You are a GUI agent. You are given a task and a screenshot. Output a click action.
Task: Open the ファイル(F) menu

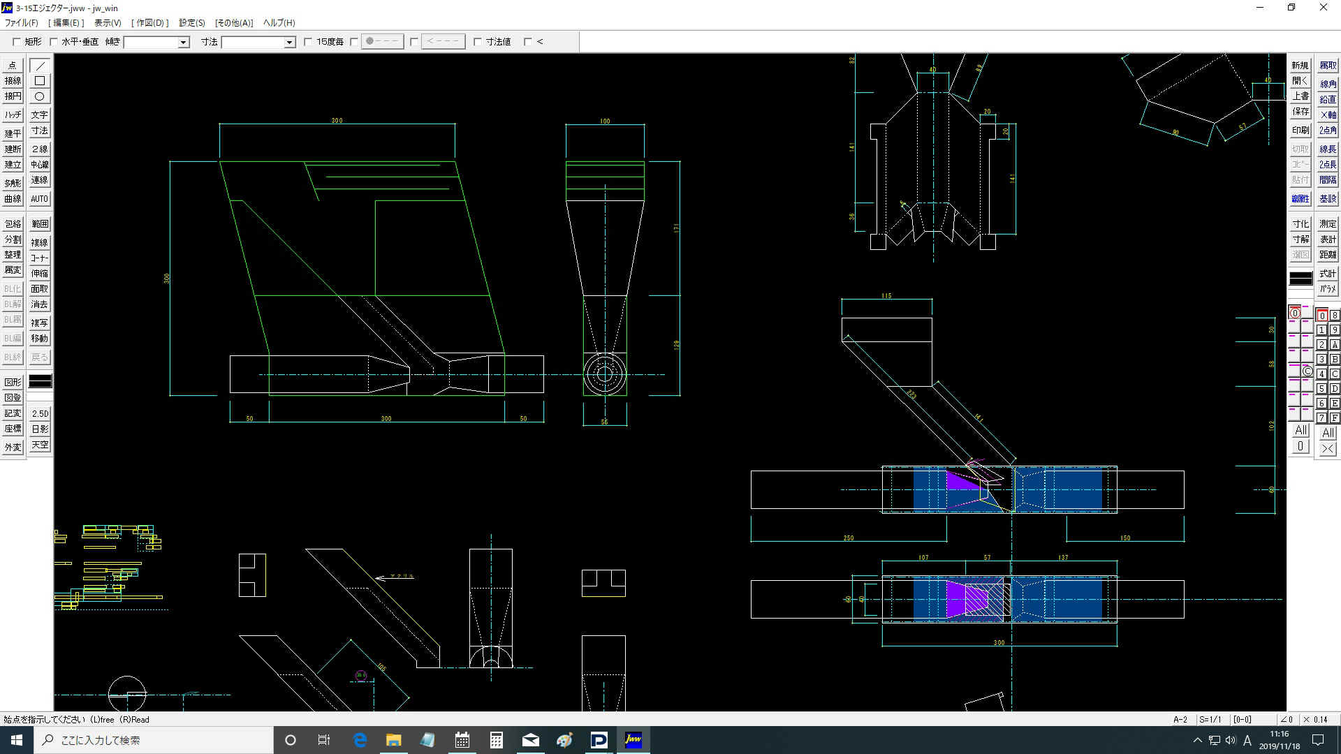[x=22, y=22]
